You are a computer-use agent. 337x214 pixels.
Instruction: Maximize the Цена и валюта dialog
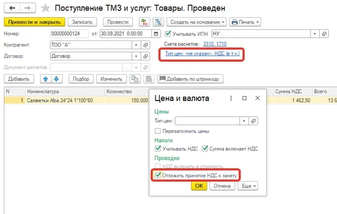(x=244, y=98)
